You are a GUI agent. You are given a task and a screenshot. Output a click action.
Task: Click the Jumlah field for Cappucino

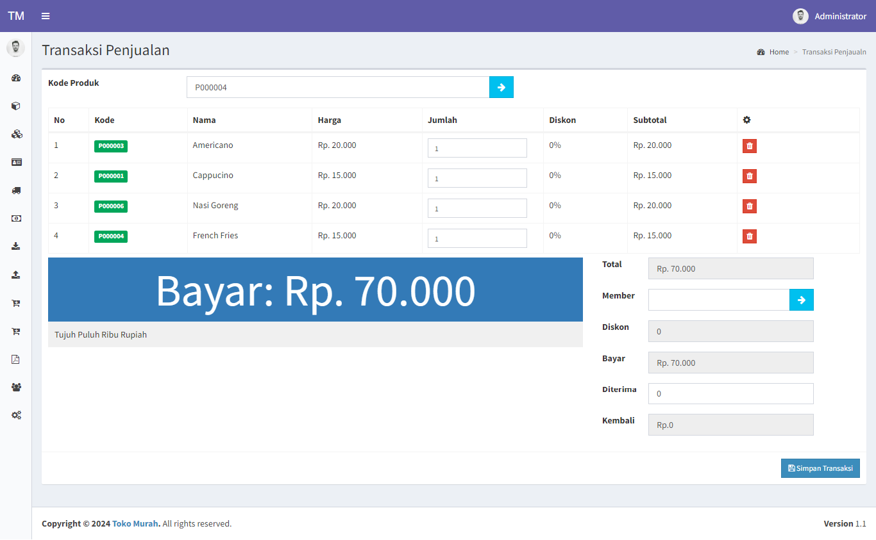tap(477, 178)
